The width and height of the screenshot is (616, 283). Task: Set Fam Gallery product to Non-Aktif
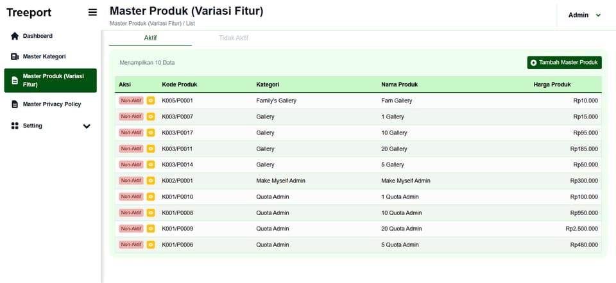click(131, 101)
